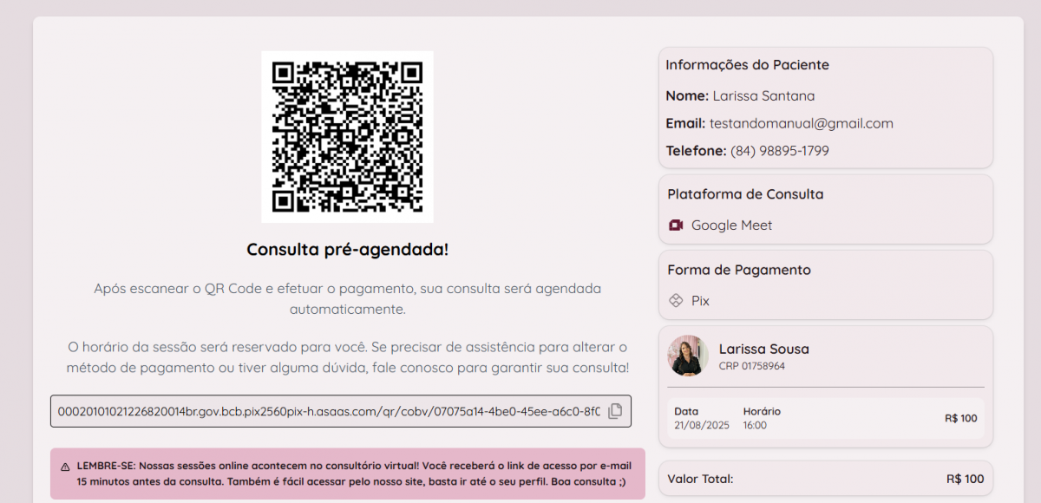Click the warning triangle icon in the reminder
The width and height of the screenshot is (1041, 503).
[x=65, y=467]
